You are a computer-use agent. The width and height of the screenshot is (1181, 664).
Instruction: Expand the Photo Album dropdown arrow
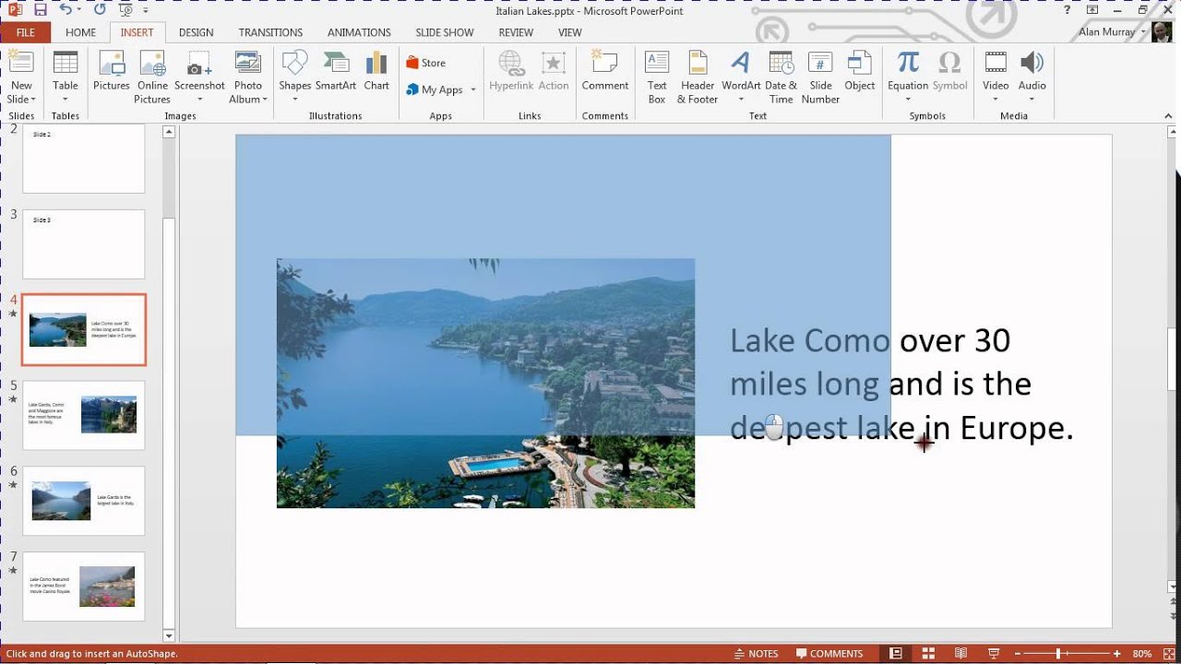265,100
